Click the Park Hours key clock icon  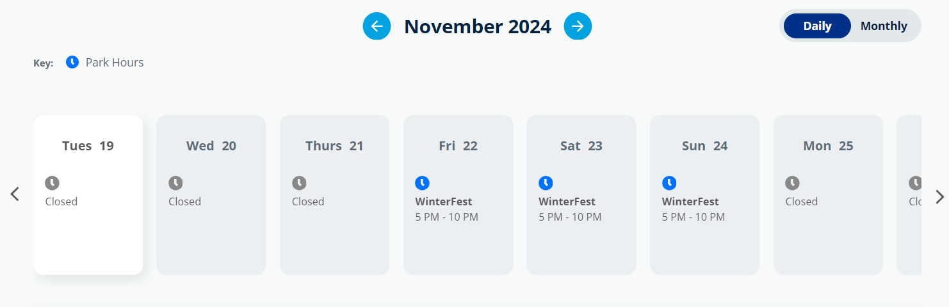pyautogui.click(x=72, y=62)
